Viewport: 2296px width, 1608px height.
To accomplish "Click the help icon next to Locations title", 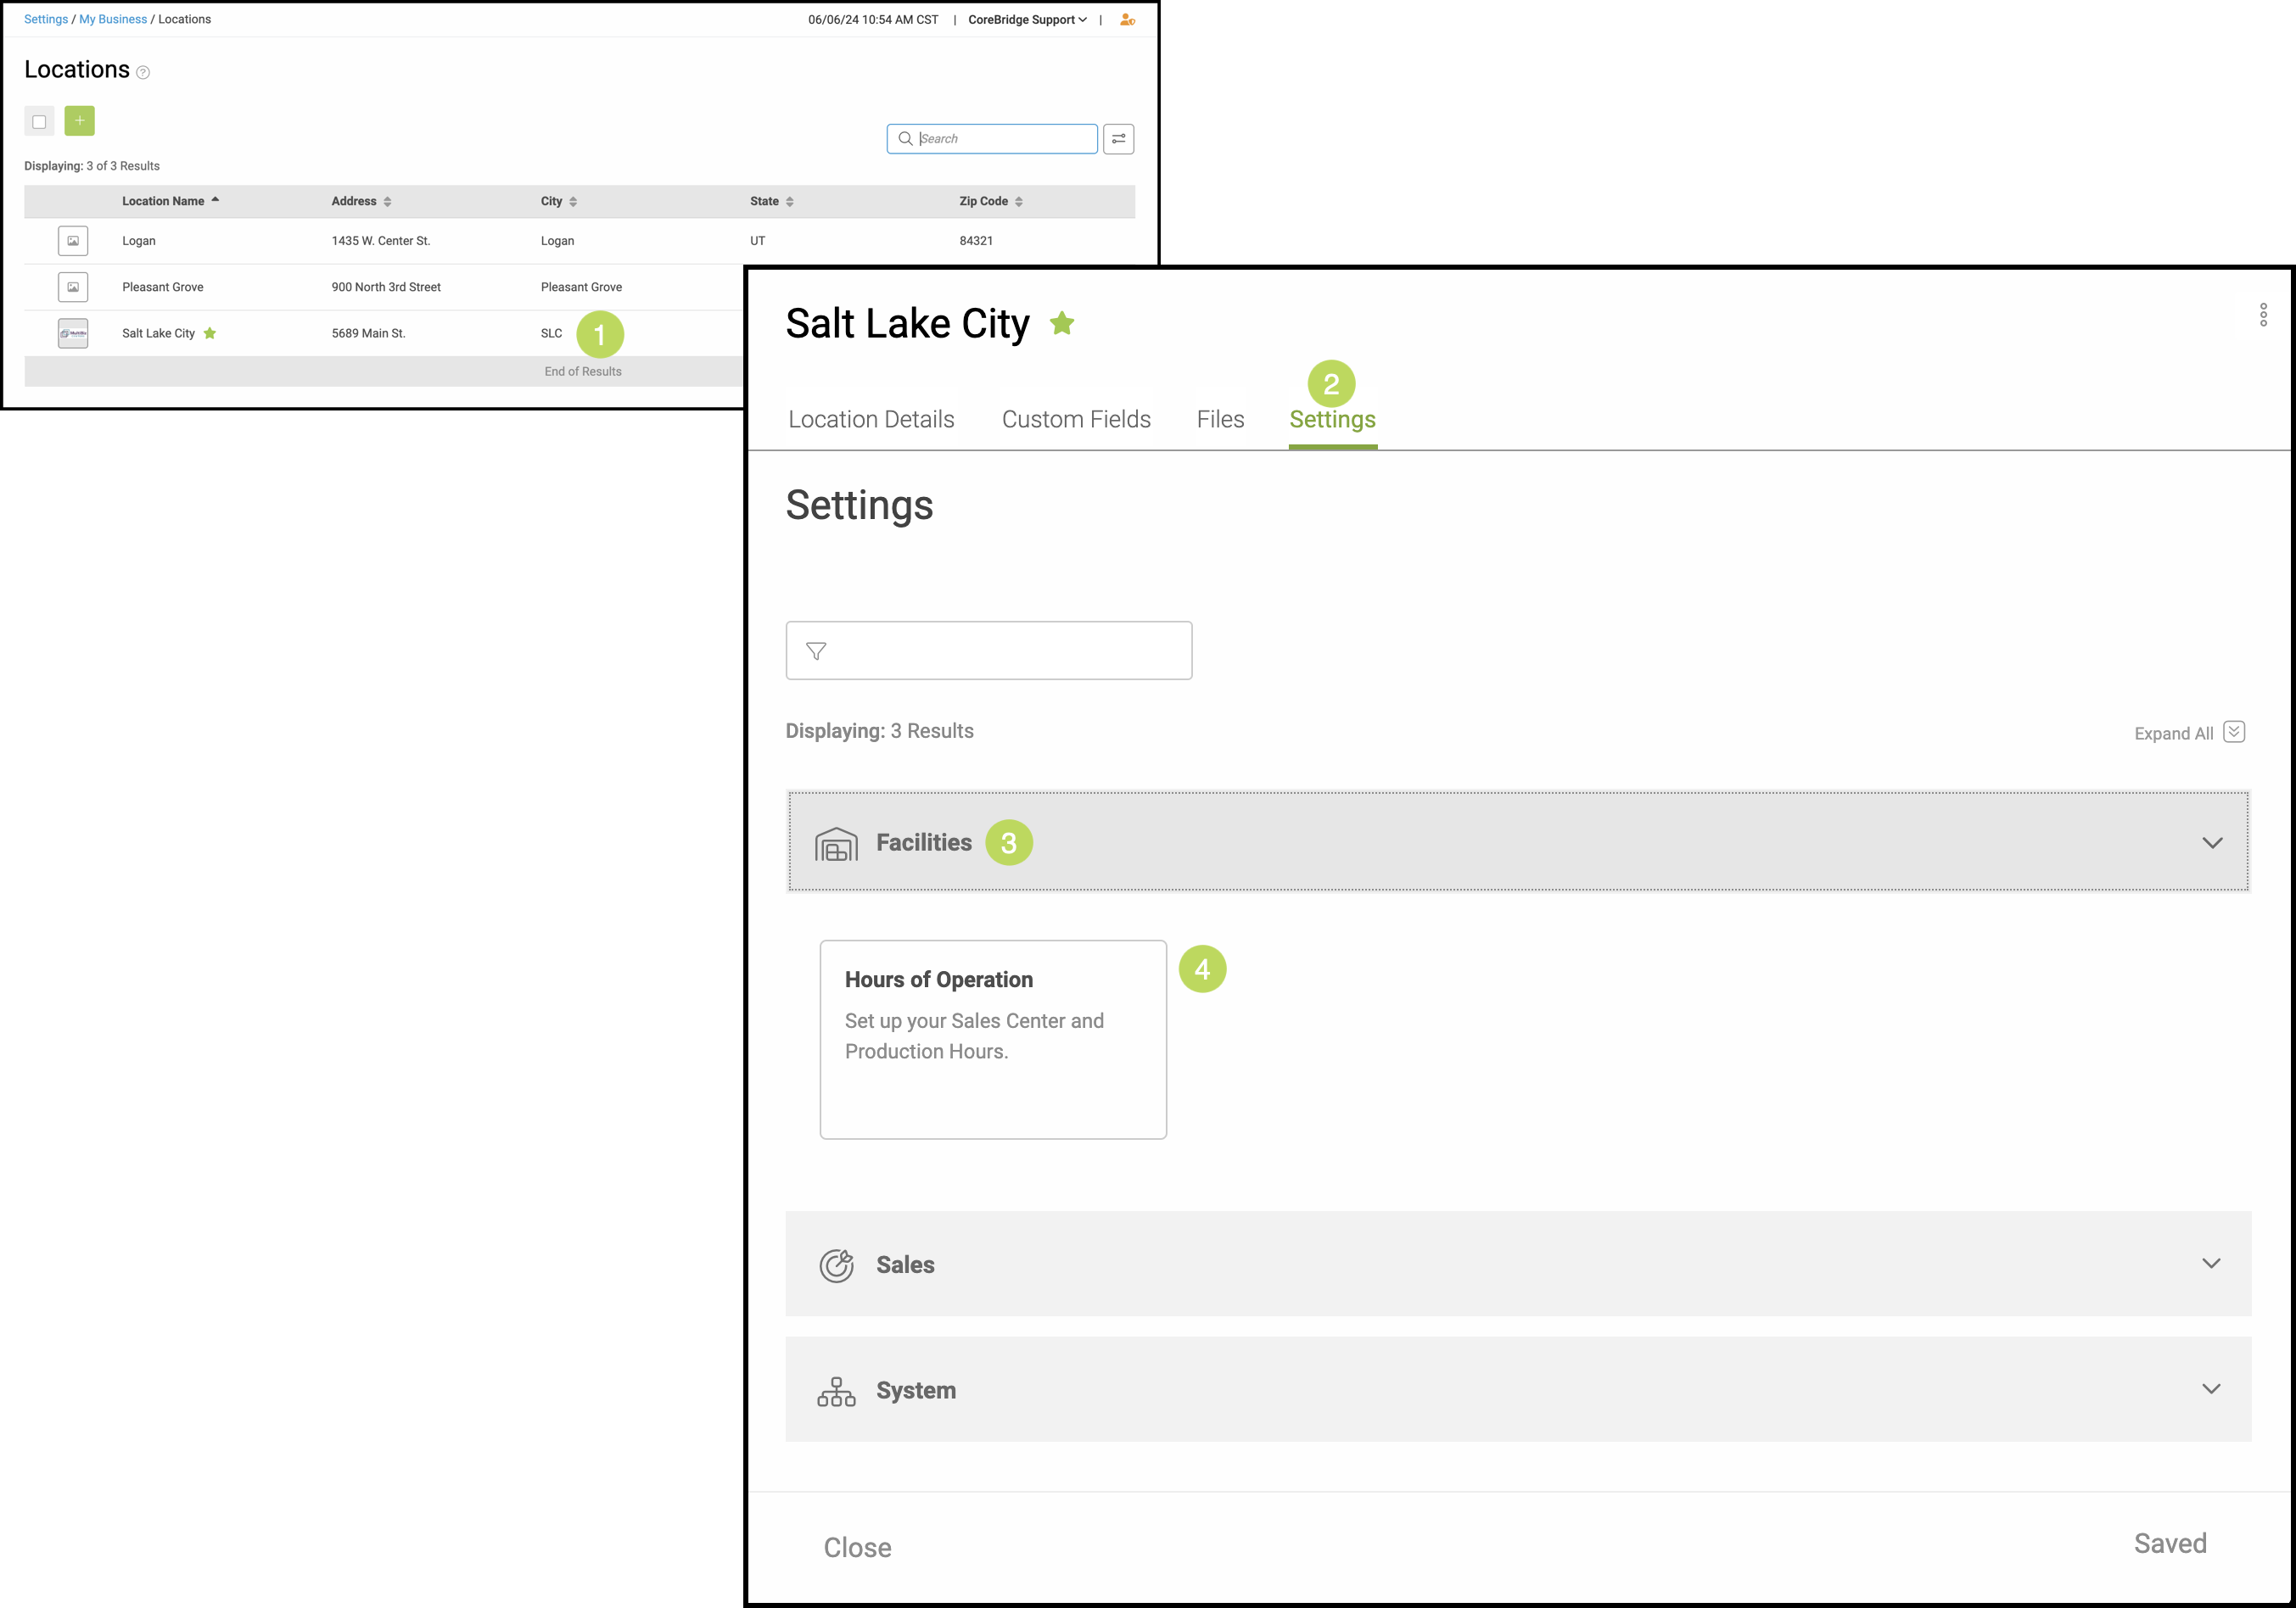I will click(x=143, y=72).
